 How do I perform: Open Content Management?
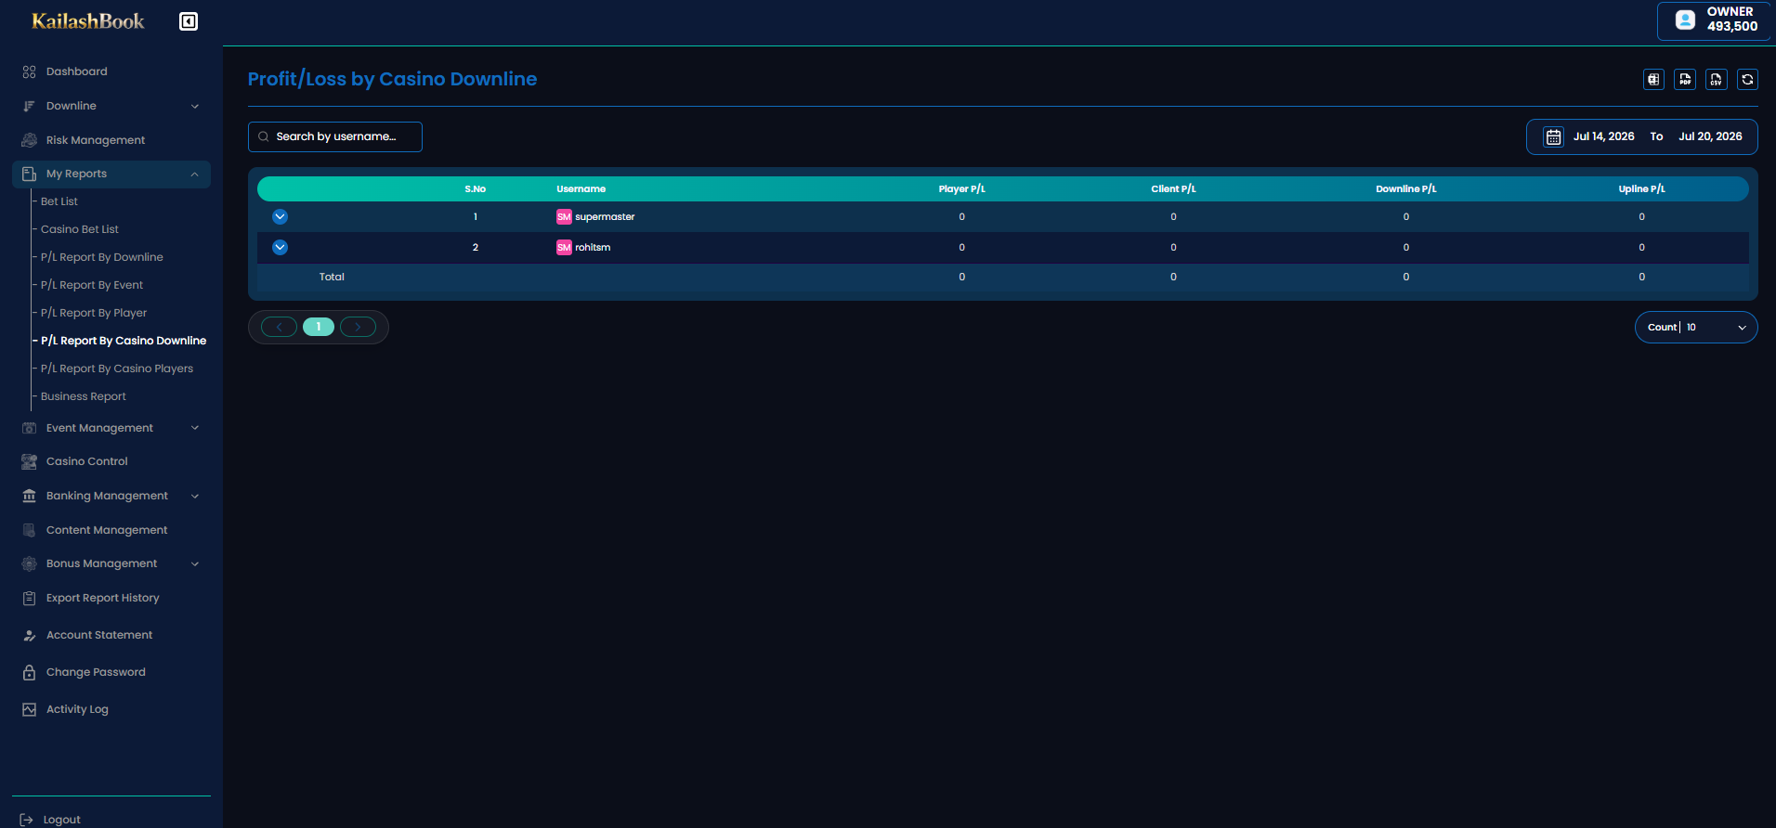pos(107,530)
